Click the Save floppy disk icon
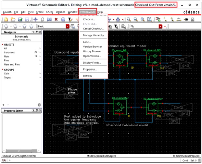202x164 pixels. 27,19
